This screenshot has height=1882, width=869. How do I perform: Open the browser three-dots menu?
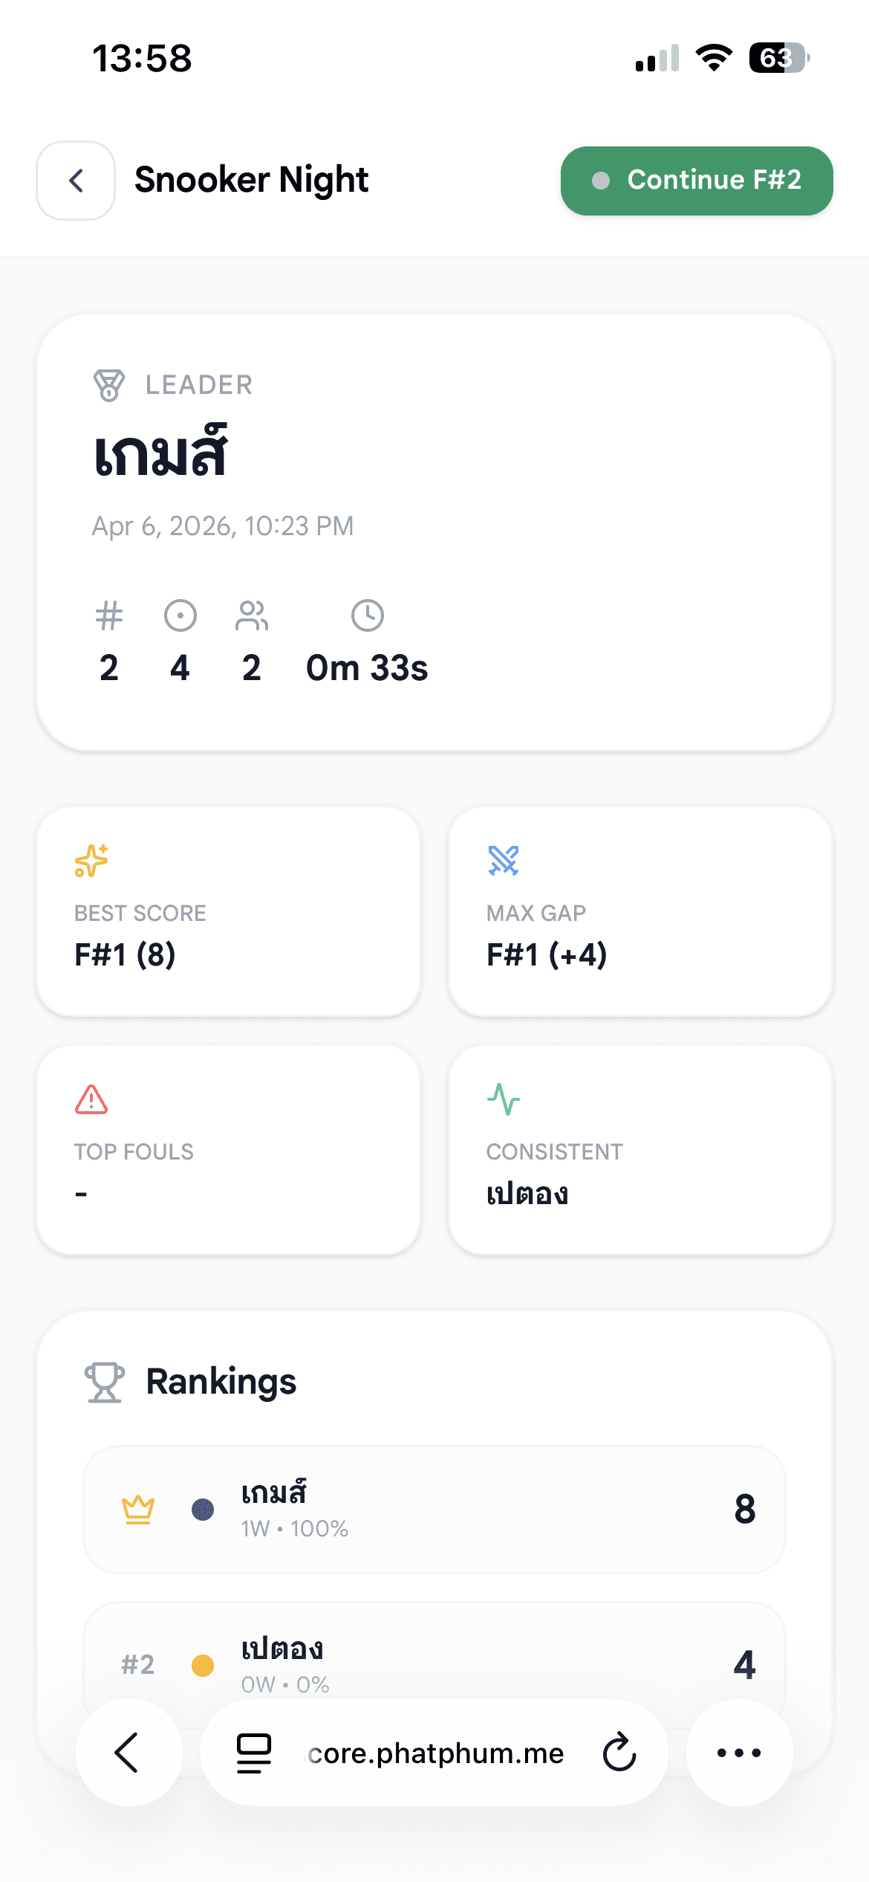[x=739, y=1753]
